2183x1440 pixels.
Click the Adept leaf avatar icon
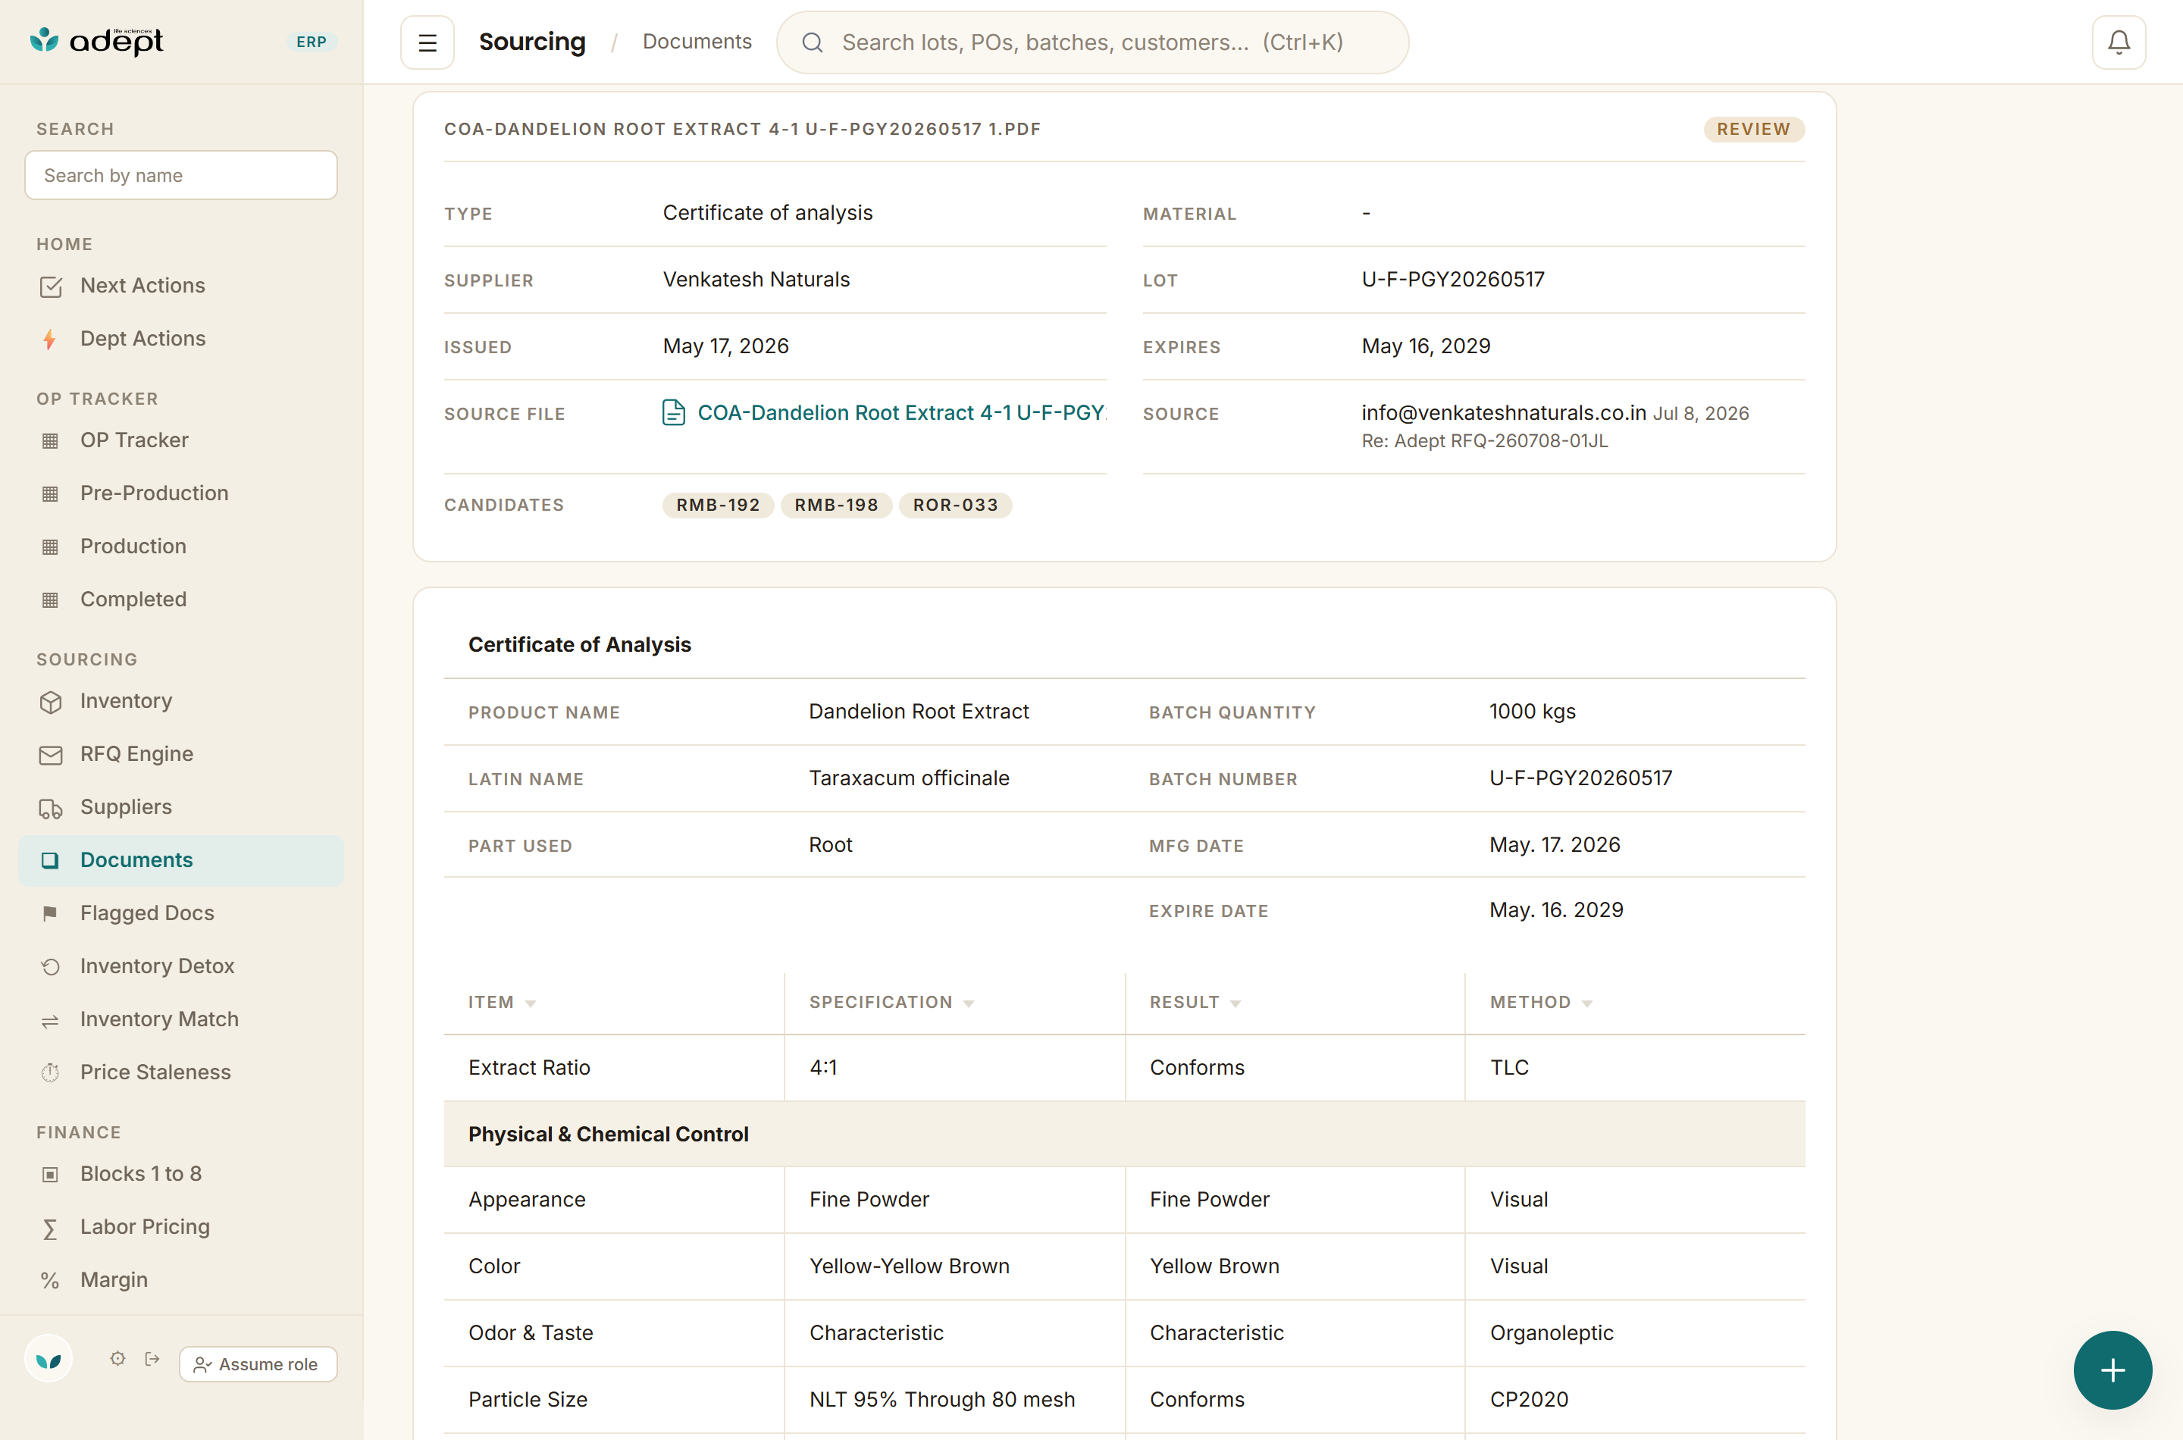coord(49,1359)
